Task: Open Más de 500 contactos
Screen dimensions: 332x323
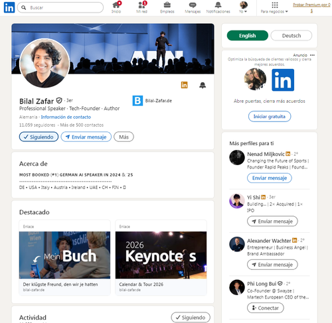Action: coord(82,125)
